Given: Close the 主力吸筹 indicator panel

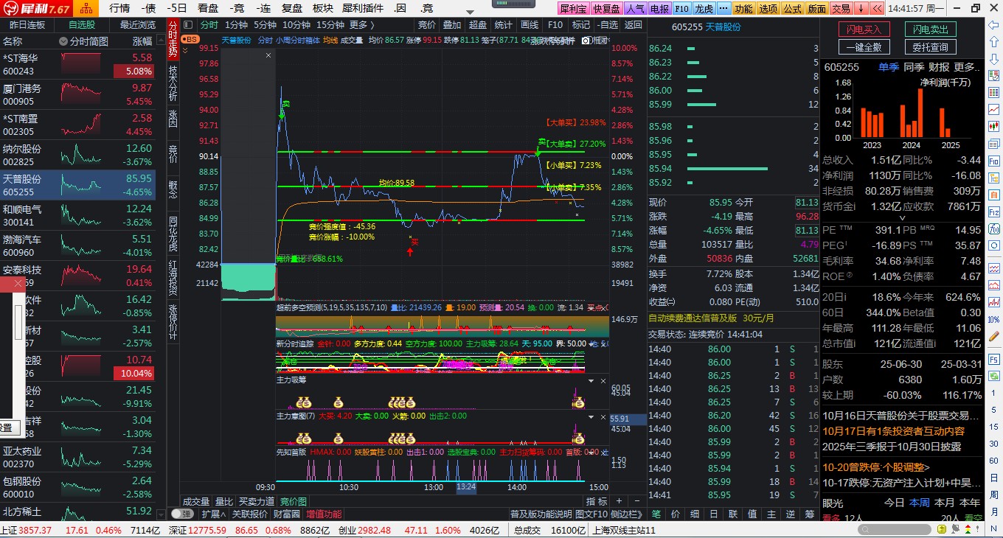Looking at the screenshot, I should 603,381.
